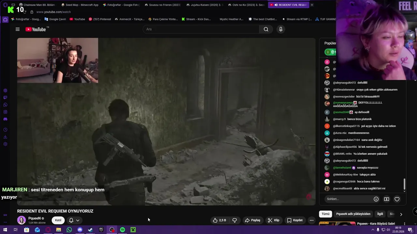Switch to the Seed Map - Minecraft App tab
417x234 pixels.
click(x=80, y=5)
